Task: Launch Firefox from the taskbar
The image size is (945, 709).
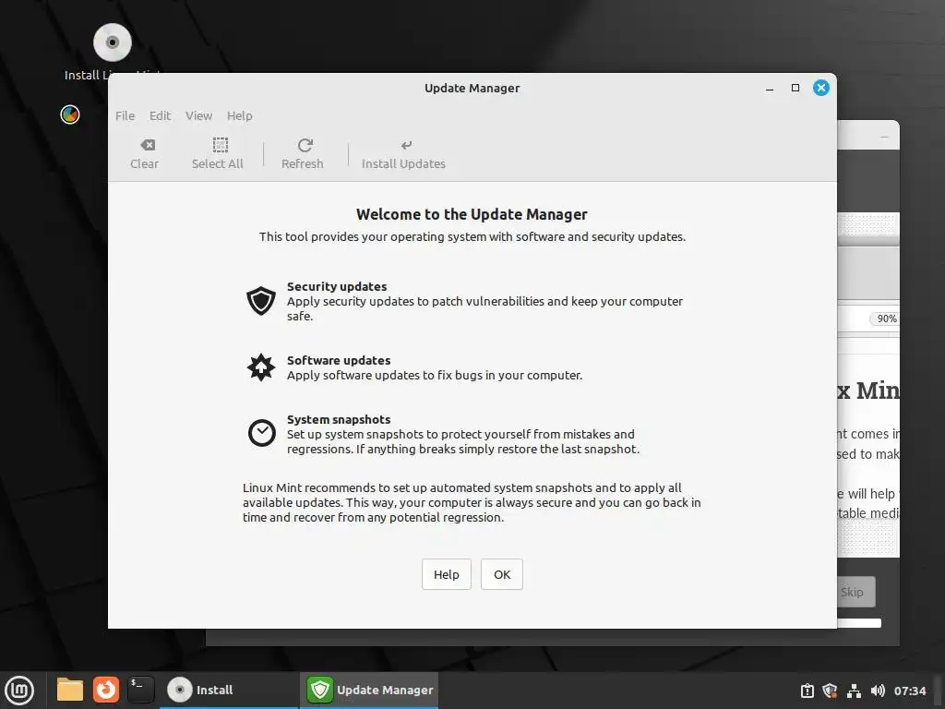Action: click(x=105, y=690)
